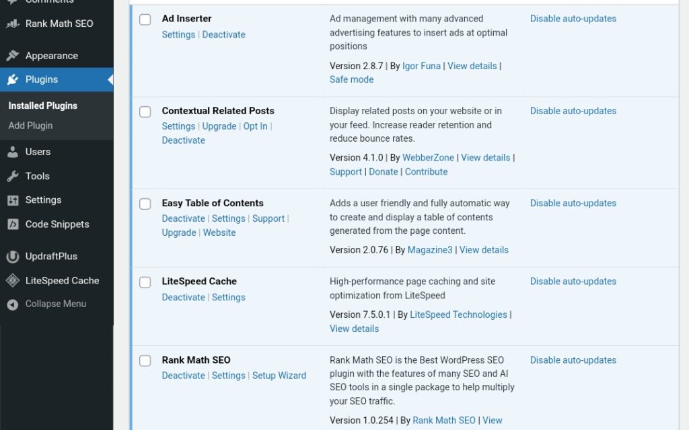Toggle the LiteSpeed Cache plugin checkbox
Screen dimensions: 689x430
pyautogui.click(x=145, y=282)
